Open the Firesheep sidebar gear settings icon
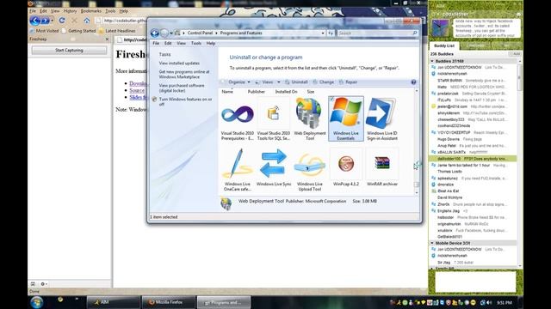The height and width of the screenshot is (309, 551). point(43,284)
